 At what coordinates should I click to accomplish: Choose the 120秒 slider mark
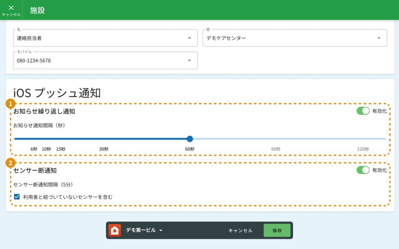coord(362,139)
